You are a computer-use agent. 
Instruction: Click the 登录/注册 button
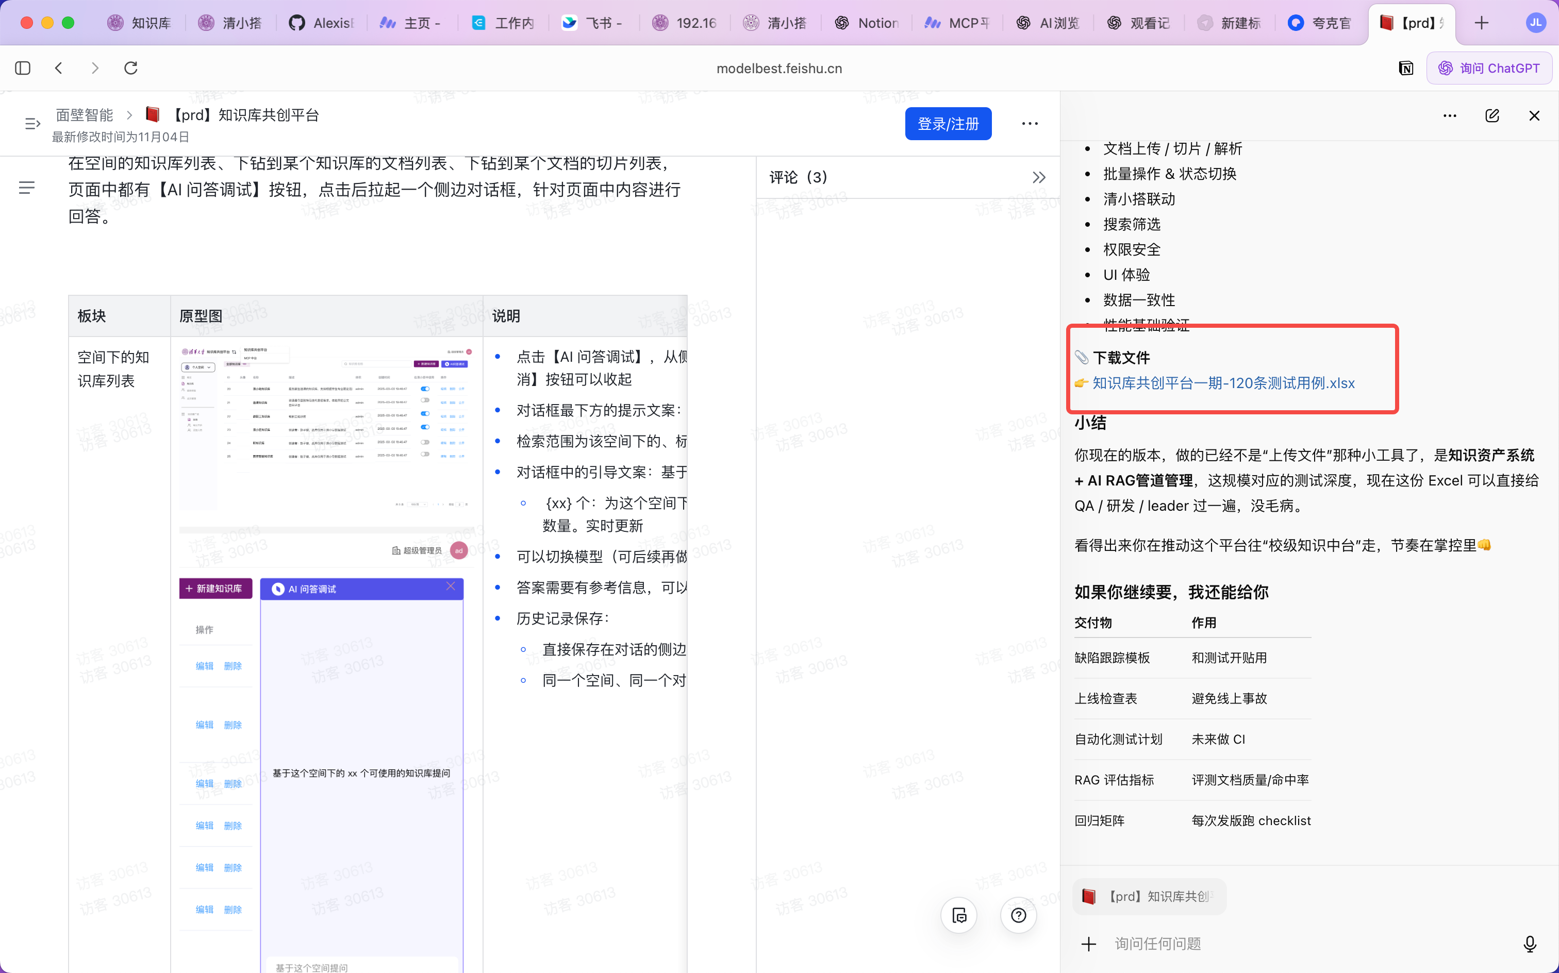pos(948,124)
